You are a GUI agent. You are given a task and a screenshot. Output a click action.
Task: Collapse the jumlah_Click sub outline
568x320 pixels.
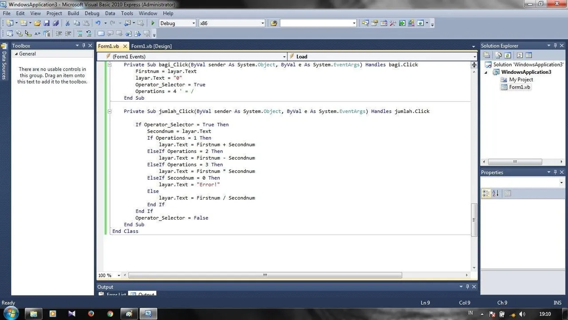coord(109,112)
